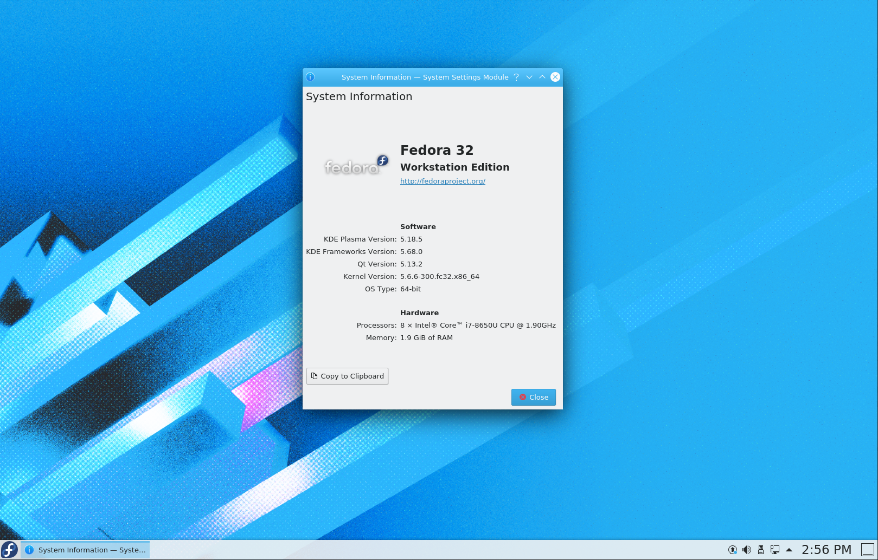Click the window title bar text
The width and height of the screenshot is (878, 560).
coord(425,77)
